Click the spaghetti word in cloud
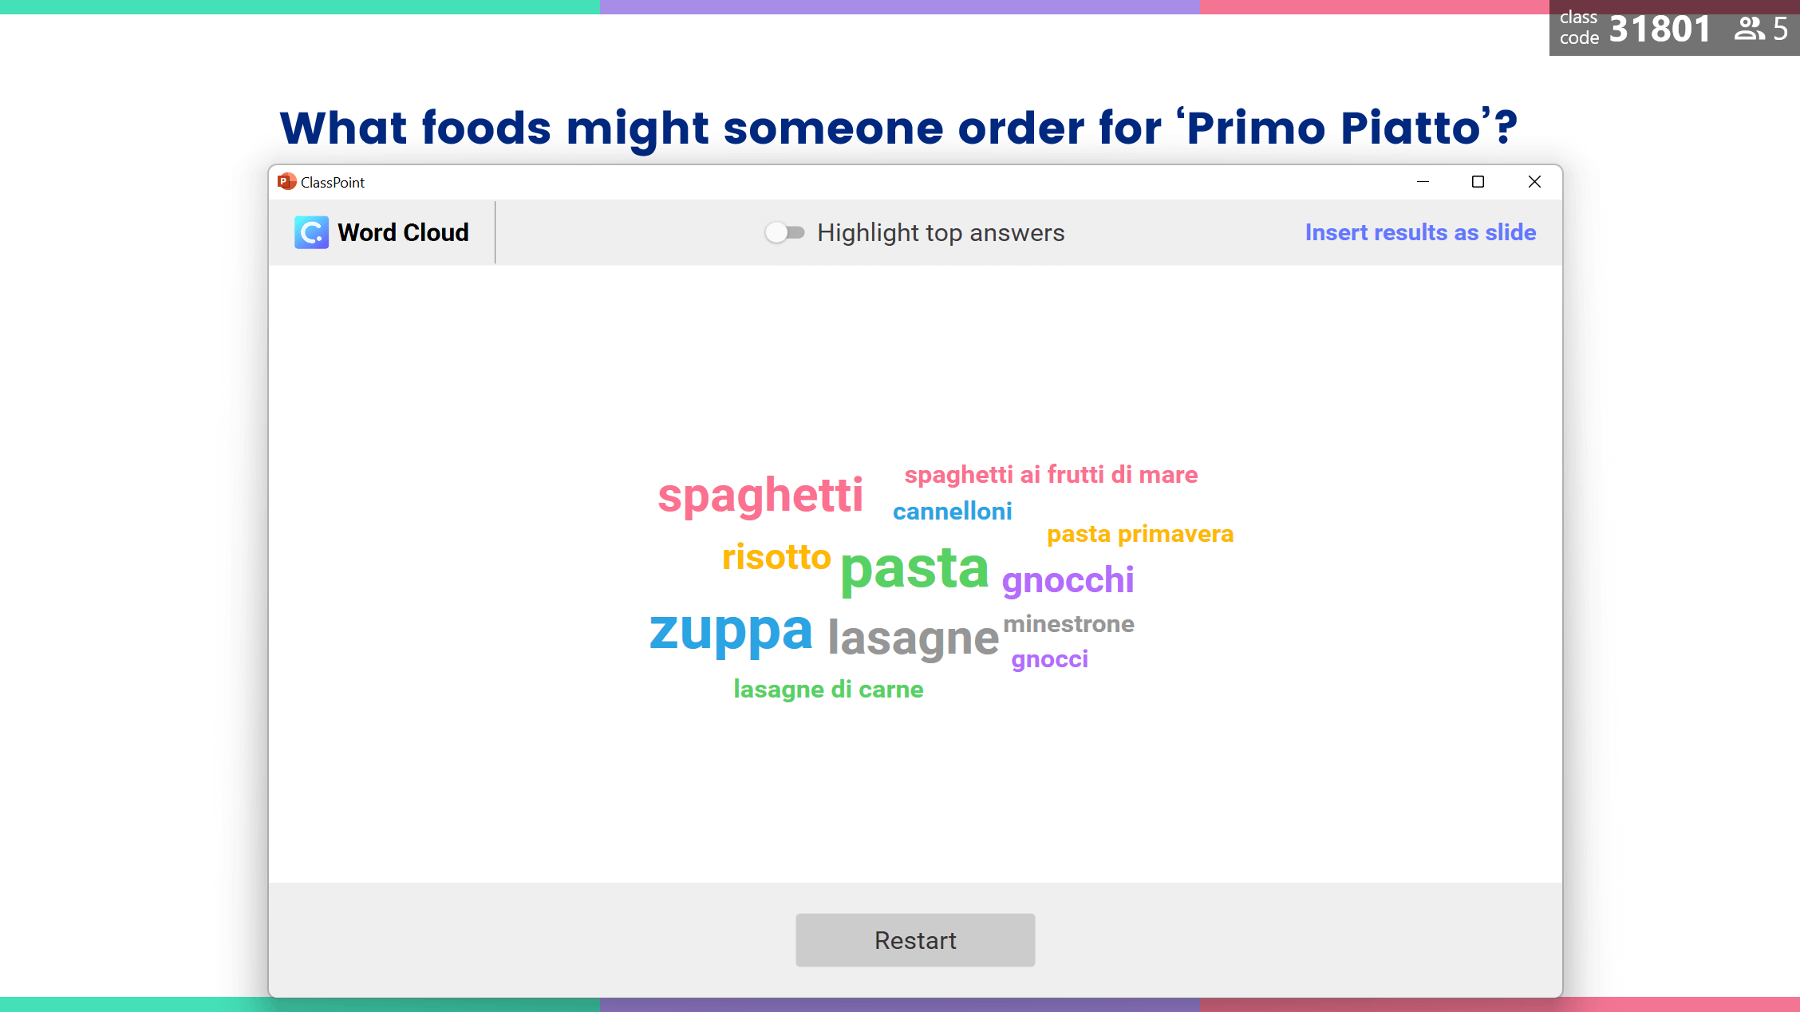1800x1012 pixels. [x=759, y=493]
